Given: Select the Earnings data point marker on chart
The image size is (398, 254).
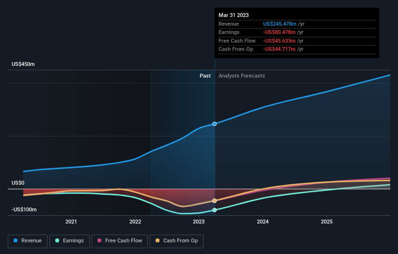Looking at the screenshot, I should click(214, 210).
